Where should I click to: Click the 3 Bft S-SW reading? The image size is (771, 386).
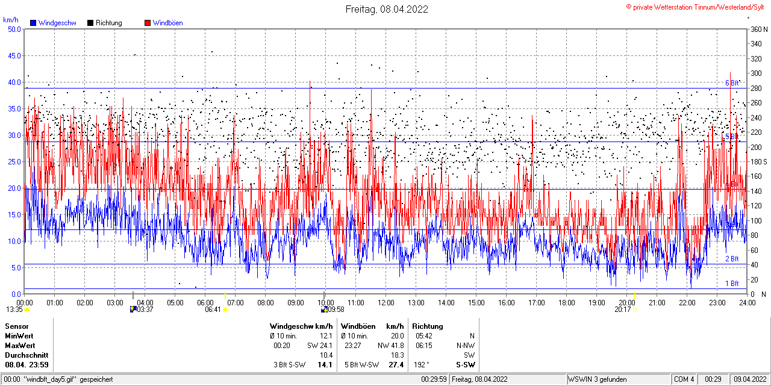coord(290,365)
